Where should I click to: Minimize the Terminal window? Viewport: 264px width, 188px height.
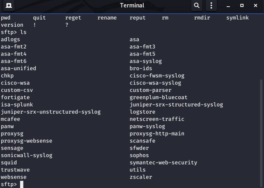(228, 6)
